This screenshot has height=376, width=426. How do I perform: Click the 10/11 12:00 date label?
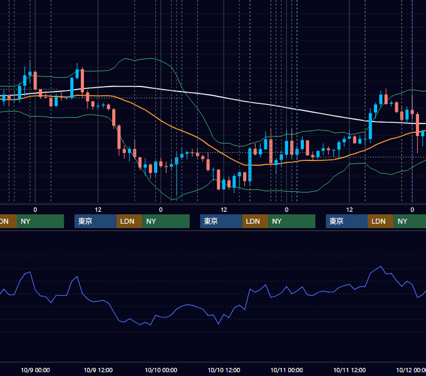tap(350, 370)
